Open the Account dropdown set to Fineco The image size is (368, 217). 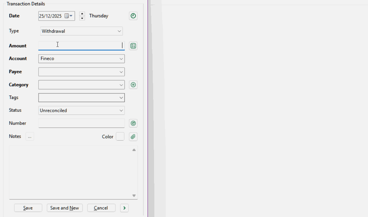[121, 59]
